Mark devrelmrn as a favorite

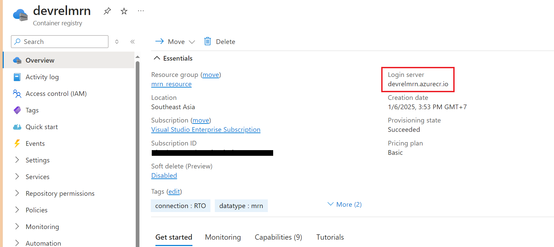(x=124, y=11)
